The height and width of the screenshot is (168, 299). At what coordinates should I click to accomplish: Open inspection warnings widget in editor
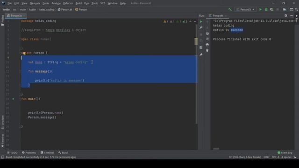[x=175, y=21]
